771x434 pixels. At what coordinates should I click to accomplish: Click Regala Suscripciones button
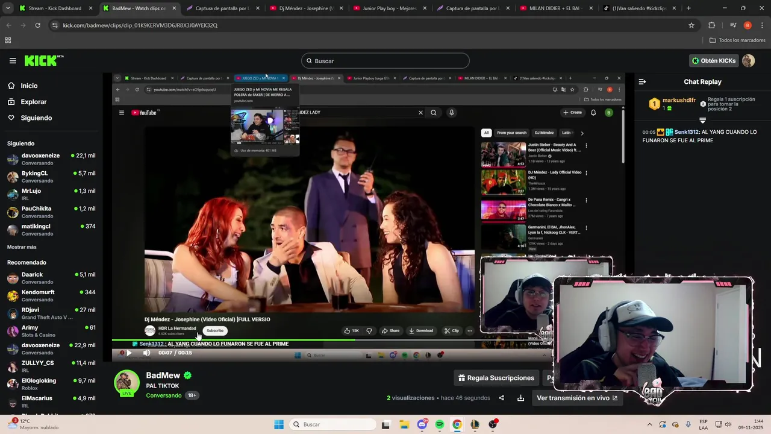pyautogui.click(x=496, y=378)
